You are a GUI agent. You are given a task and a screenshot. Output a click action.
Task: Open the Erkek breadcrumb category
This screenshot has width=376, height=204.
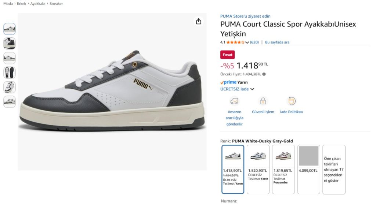tap(22, 4)
